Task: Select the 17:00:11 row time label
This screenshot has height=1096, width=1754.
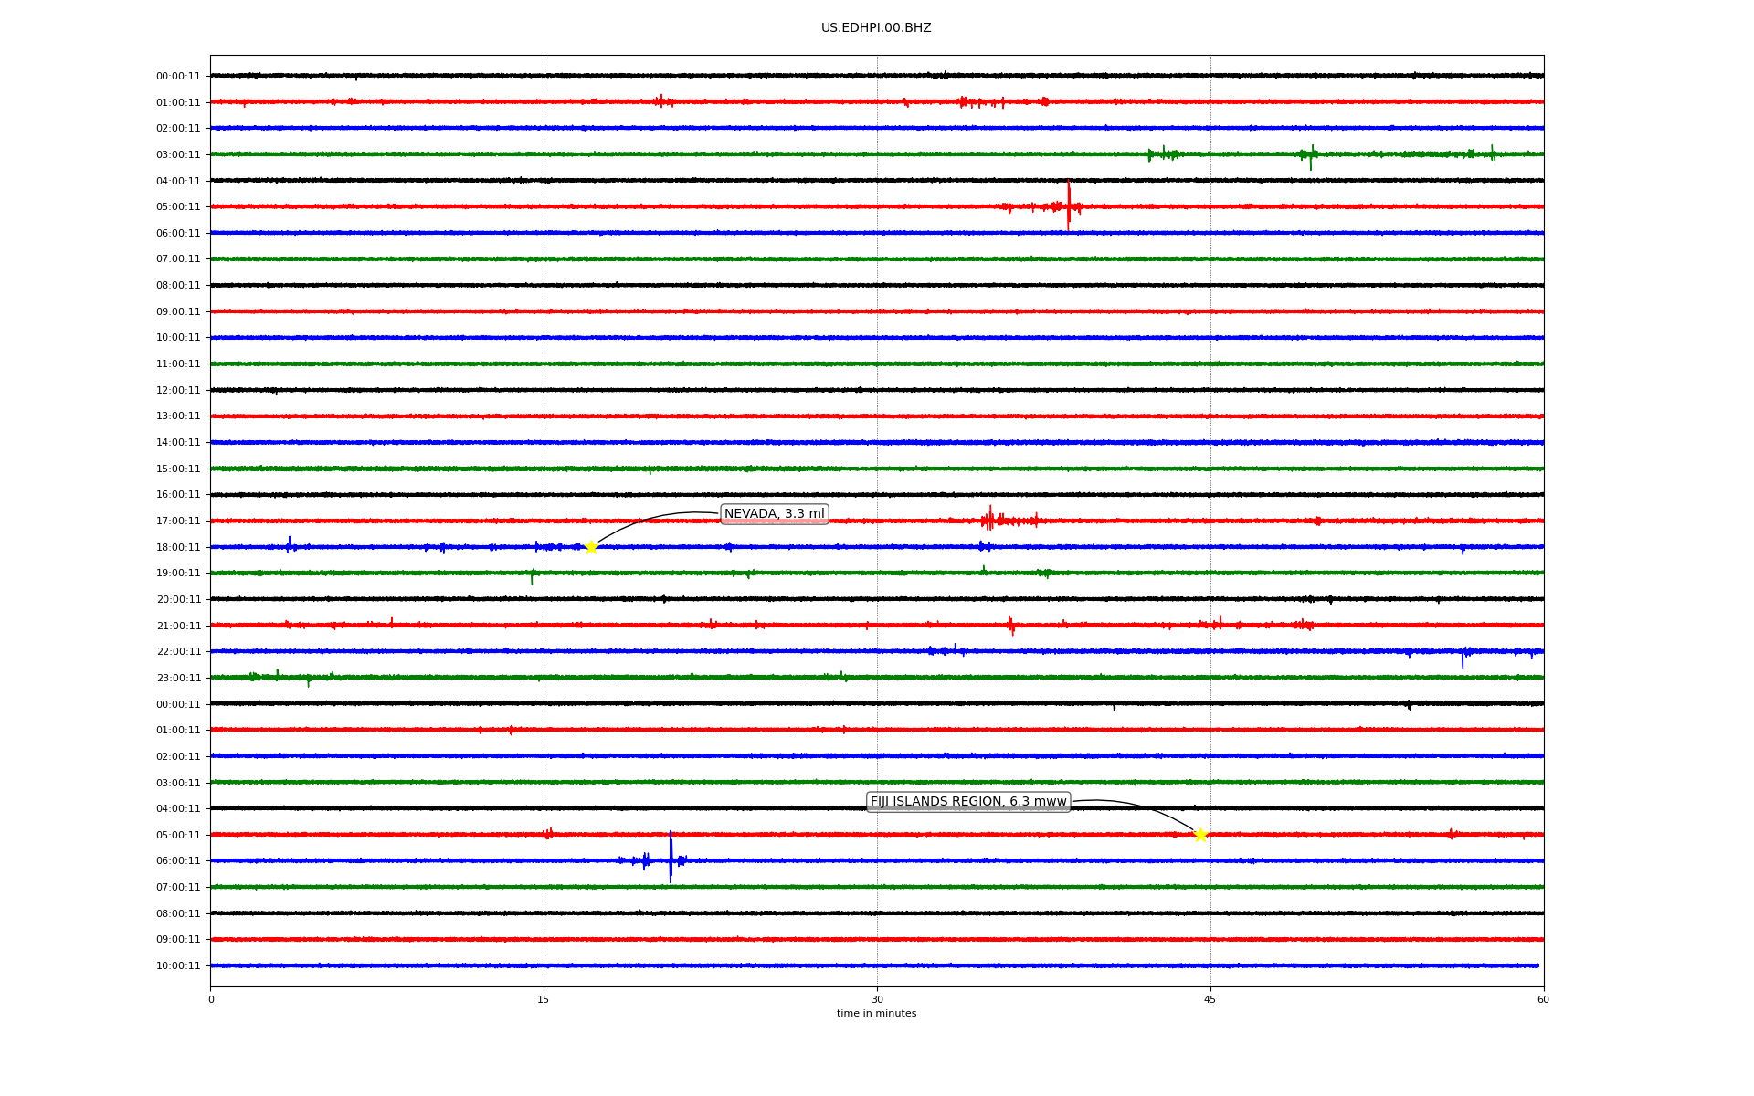Action: click(178, 522)
